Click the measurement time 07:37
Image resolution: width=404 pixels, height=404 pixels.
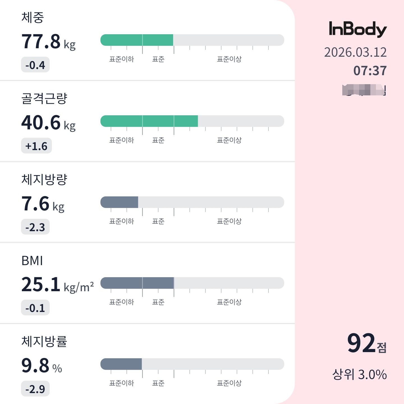click(x=370, y=71)
